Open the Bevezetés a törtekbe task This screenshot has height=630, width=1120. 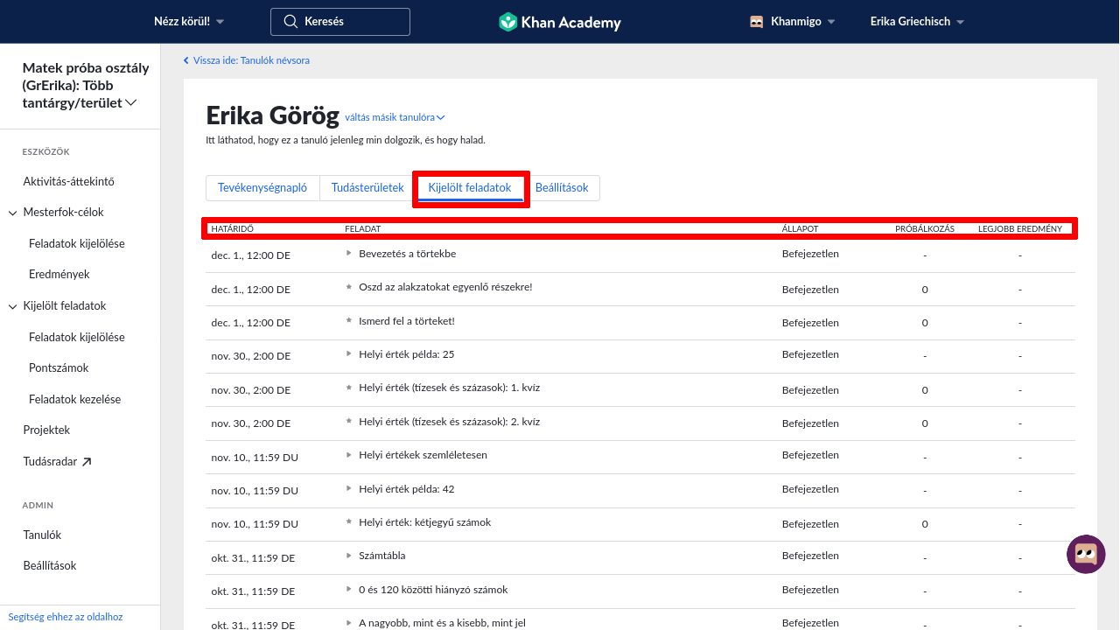(x=408, y=254)
